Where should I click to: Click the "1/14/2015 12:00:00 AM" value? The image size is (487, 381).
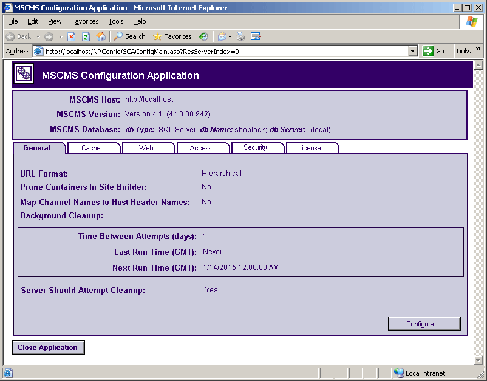click(x=240, y=268)
